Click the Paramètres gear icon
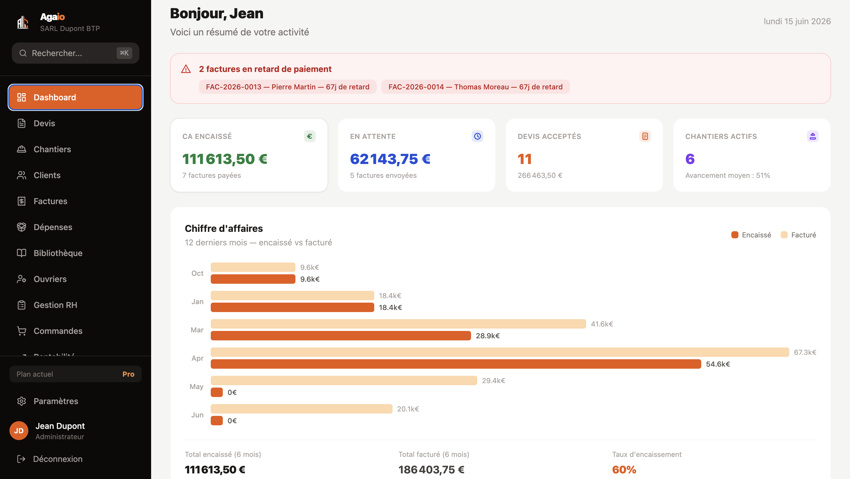This screenshot has width=850, height=479. pyautogui.click(x=22, y=401)
